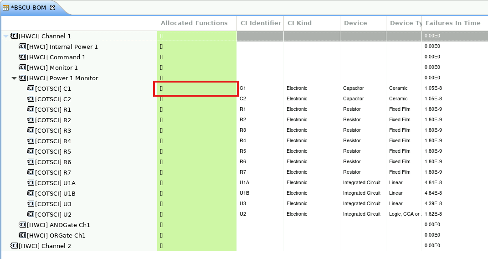Click the CI icon of ORGate Ch1
Image resolution: width=488 pixels, height=259 pixels.
pos(22,235)
